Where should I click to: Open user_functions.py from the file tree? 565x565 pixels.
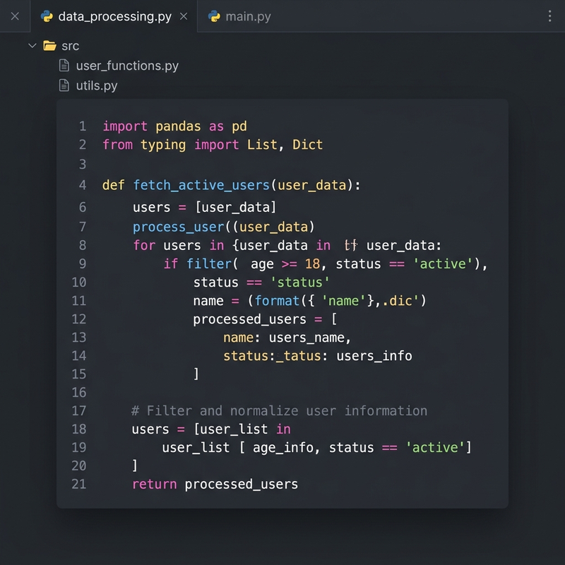click(127, 66)
